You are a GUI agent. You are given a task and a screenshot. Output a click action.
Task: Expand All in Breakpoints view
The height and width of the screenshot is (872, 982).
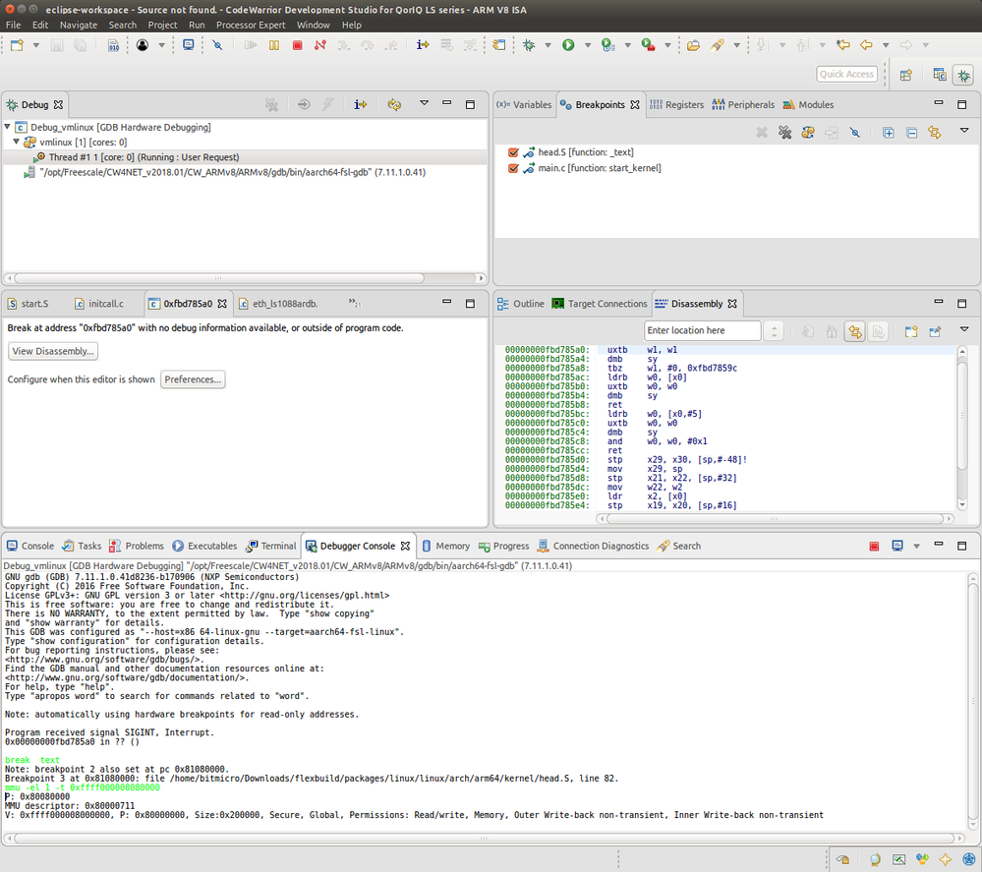click(x=888, y=132)
